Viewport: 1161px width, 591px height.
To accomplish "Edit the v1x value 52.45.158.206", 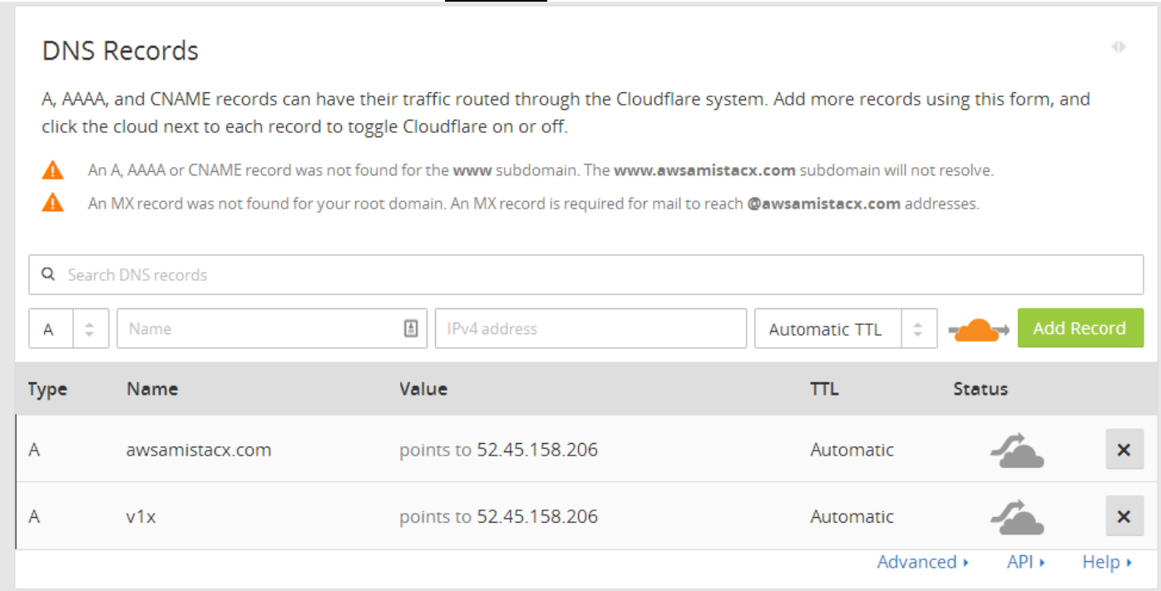I will (537, 516).
